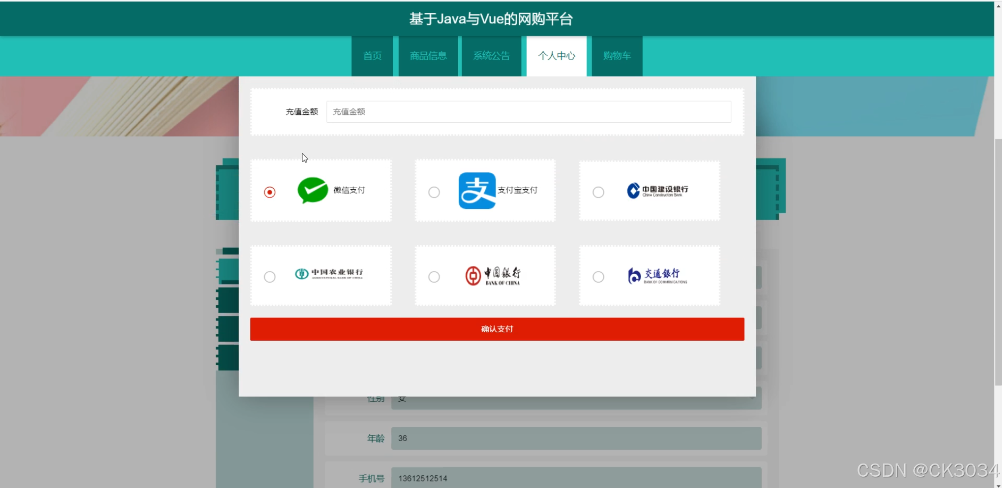Click the page vertical scrollbar
The height and width of the screenshot is (488, 1002).
[x=998, y=262]
